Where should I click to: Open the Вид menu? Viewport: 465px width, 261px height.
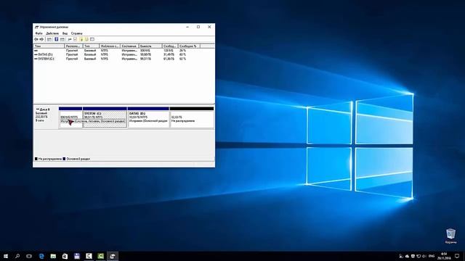point(65,33)
